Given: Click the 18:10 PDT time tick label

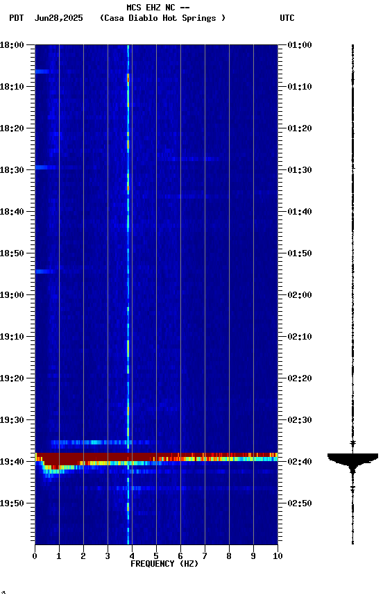Looking at the screenshot, I should point(12,87).
